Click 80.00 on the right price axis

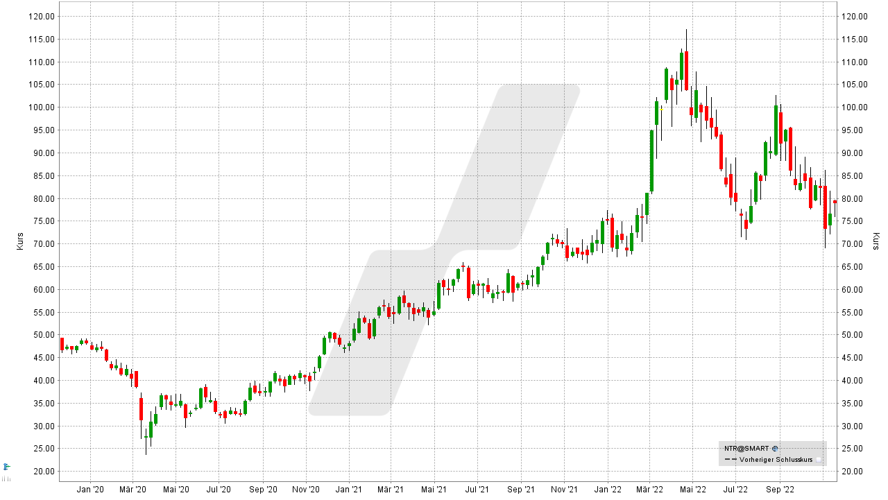tap(851, 198)
